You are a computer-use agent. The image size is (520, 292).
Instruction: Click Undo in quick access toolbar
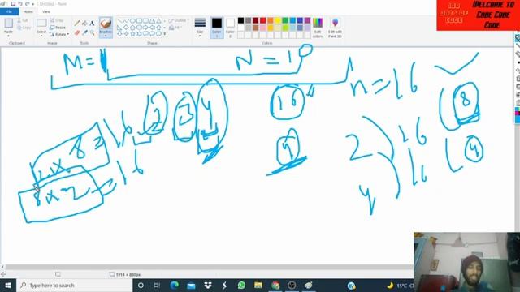pos(20,4)
